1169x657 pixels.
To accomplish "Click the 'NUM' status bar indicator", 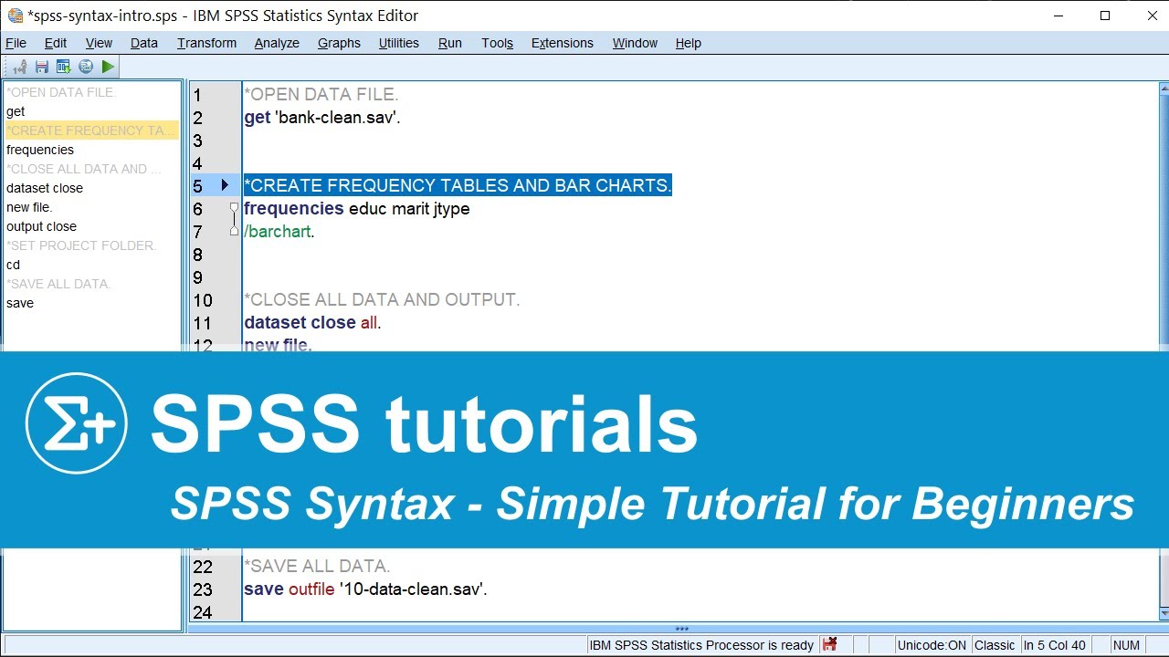I will (x=1126, y=645).
